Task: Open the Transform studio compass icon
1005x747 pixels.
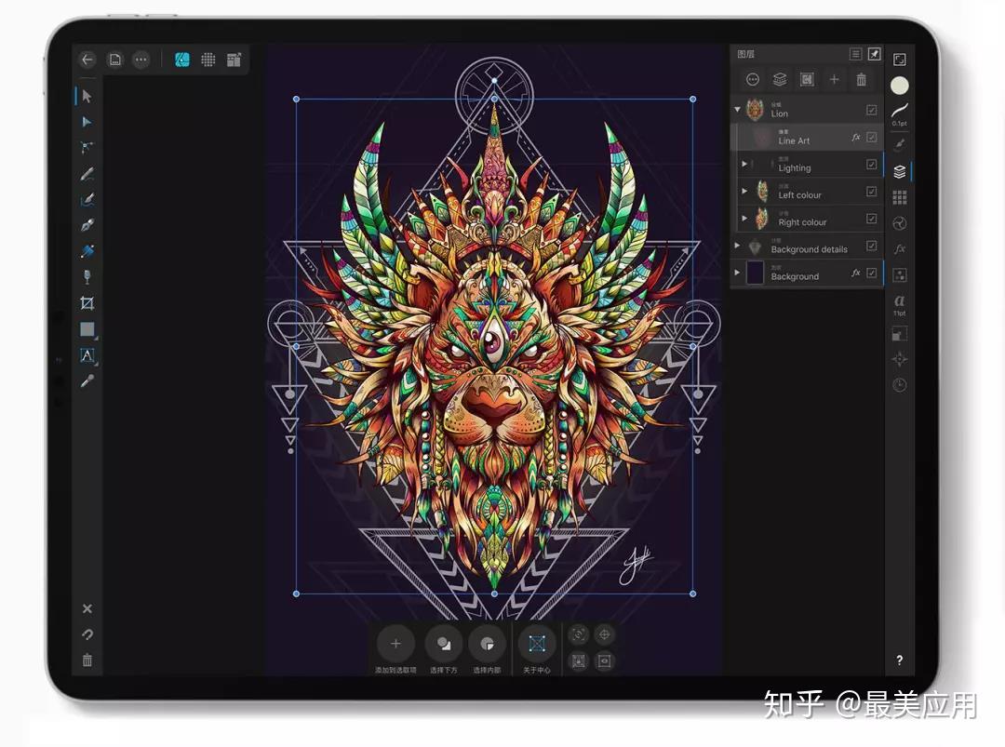Action: pos(900,359)
